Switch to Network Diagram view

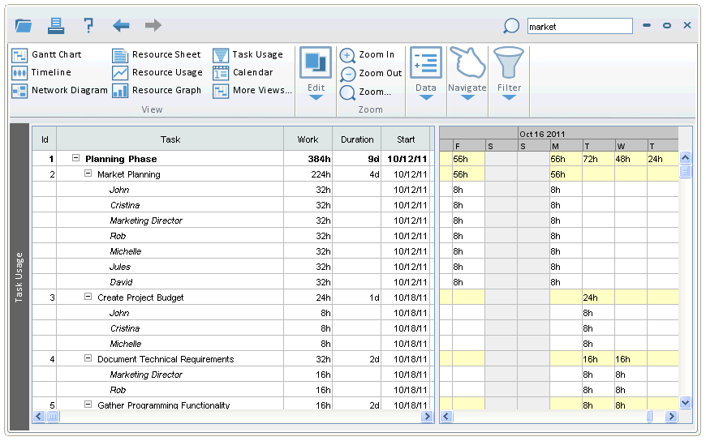(x=59, y=91)
